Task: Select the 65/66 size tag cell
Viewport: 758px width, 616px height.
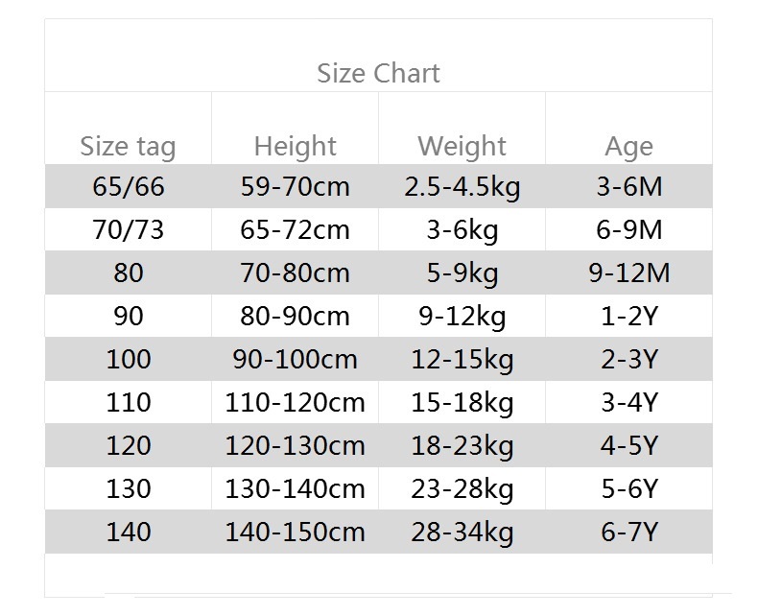Action: coord(128,186)
